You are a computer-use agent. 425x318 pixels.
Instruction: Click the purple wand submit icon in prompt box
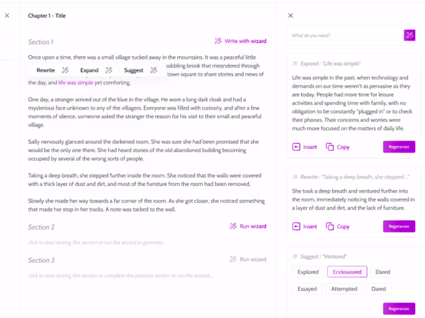tap(409, 35)
